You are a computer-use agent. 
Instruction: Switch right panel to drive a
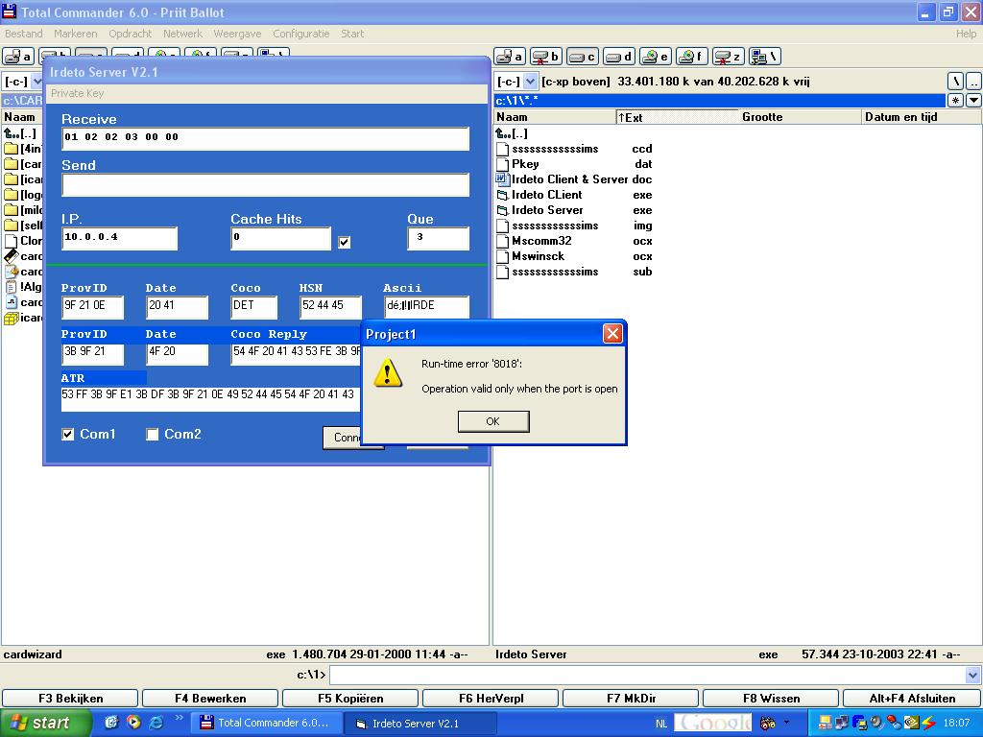coord(509,57)
